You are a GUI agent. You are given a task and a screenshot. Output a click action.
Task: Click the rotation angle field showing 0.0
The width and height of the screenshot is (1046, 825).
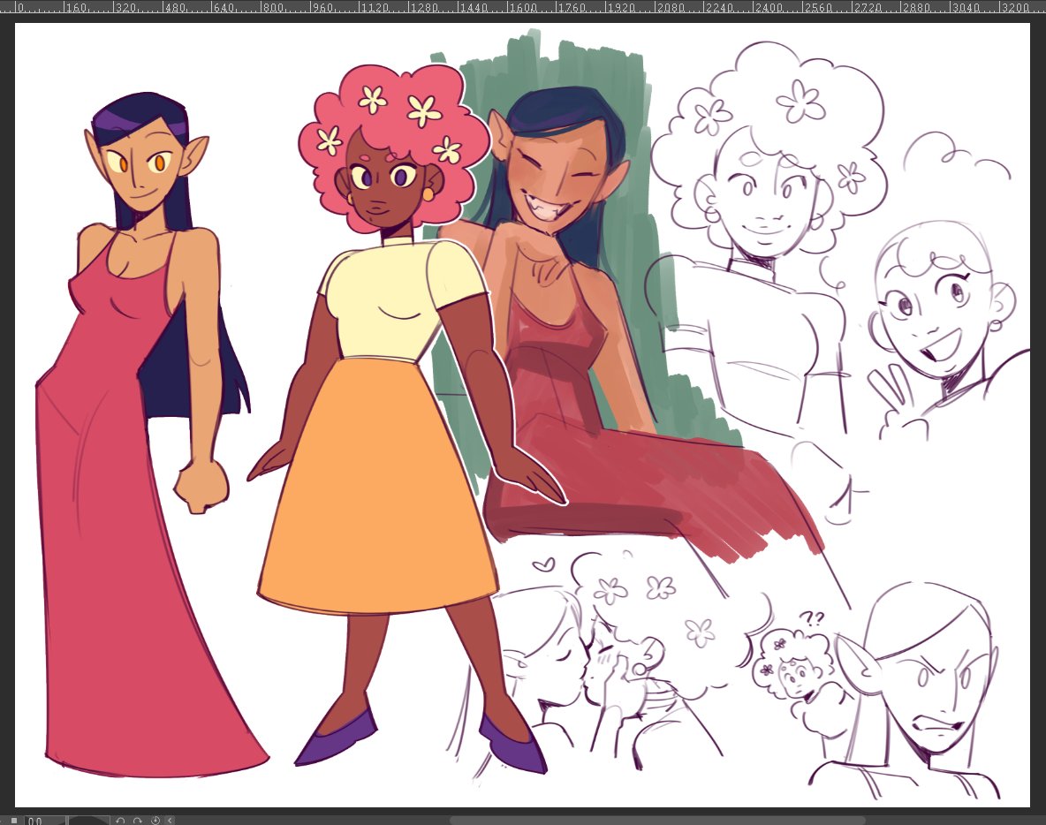tap(45, 821)
